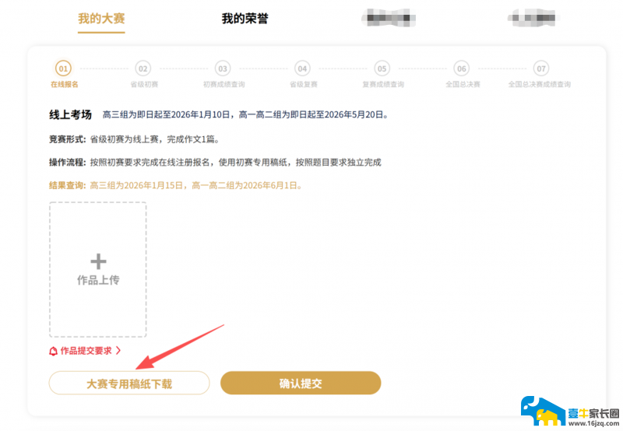Click the 省级初赛 step label
This screenshot has width=623, height=431.
click(144, 85)
